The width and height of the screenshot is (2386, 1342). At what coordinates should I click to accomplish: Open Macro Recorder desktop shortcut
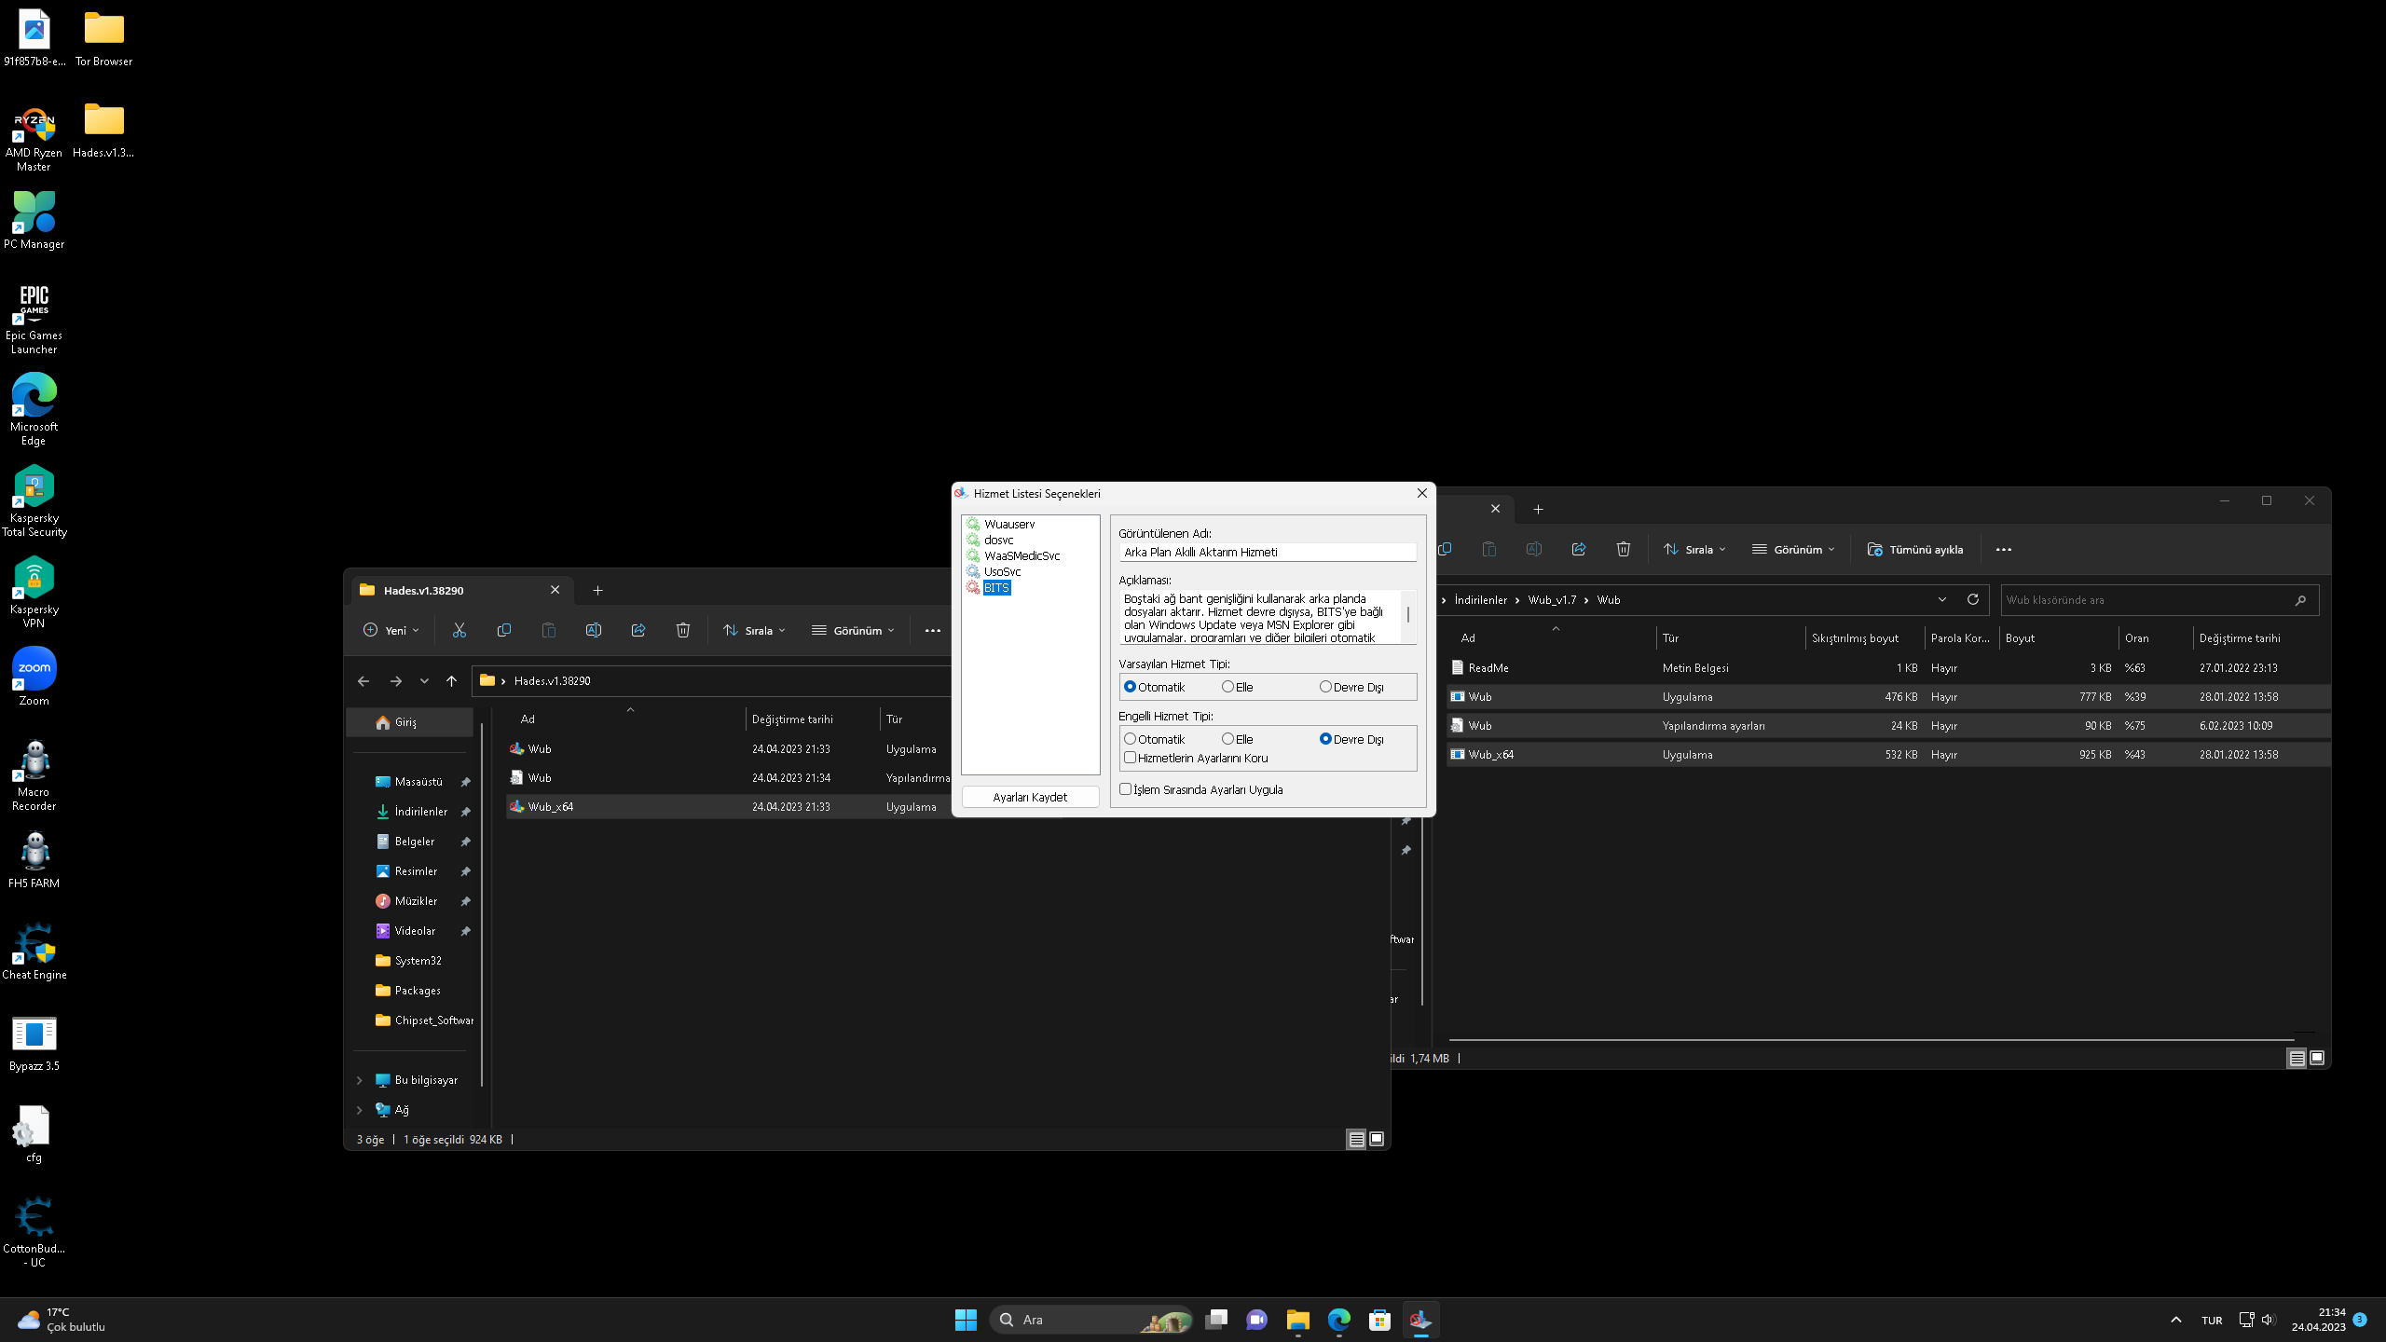tap(34, 774)
